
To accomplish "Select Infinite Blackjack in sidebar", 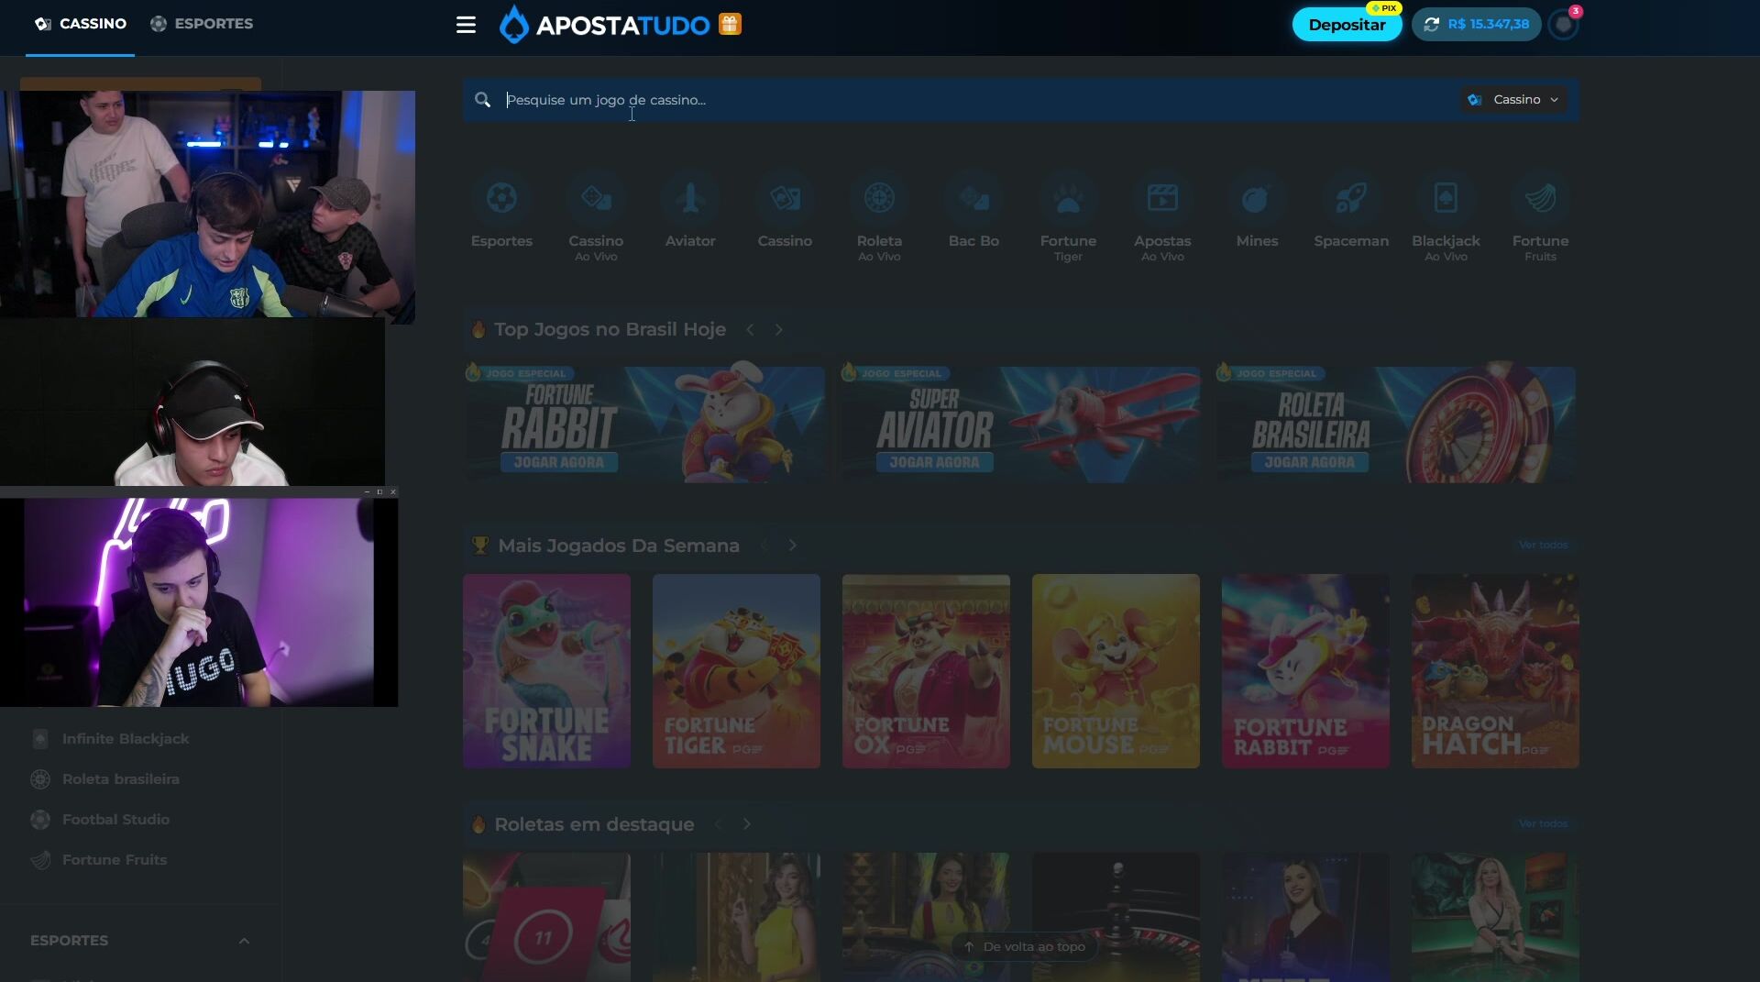I will 126,739.
